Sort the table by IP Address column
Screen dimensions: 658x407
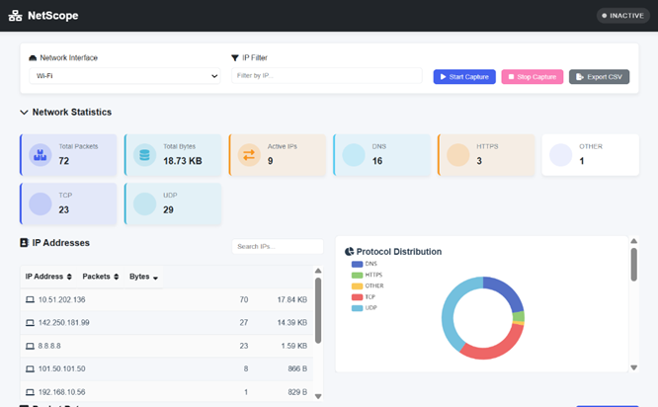pyautogui.click(x=48, y=277)
